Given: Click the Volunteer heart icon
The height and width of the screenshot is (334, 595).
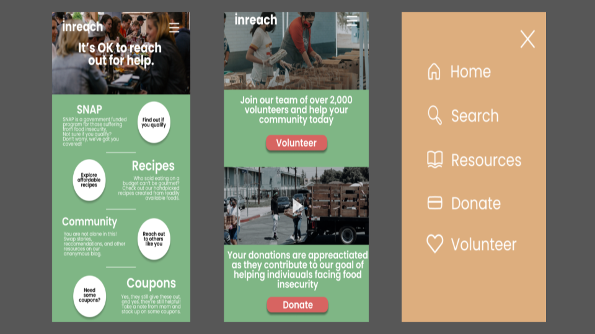Looking at the screenshot, I should [x=435, y=244].
